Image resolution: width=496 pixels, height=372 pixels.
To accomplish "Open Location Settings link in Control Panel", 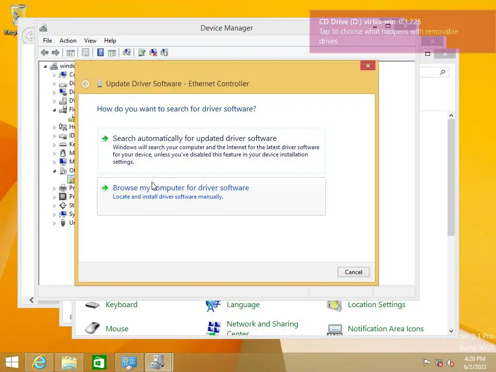I will [x=376, y=305].
